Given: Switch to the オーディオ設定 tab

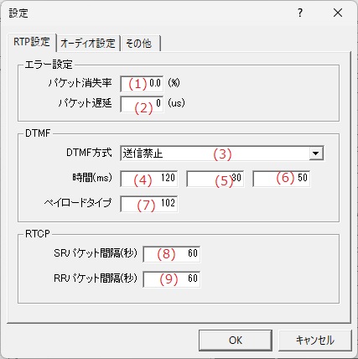Looking at the screenshot, I should coord(88,44).
